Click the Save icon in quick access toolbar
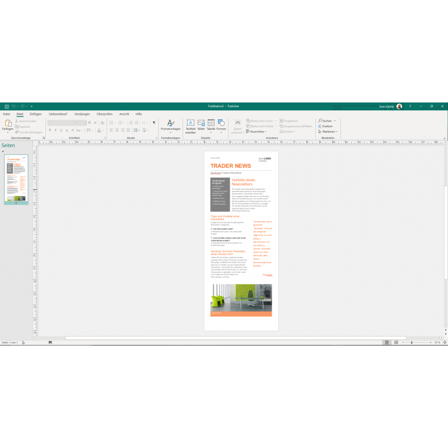The width and height of the screenshot is (448, 448). click(7, 106)
